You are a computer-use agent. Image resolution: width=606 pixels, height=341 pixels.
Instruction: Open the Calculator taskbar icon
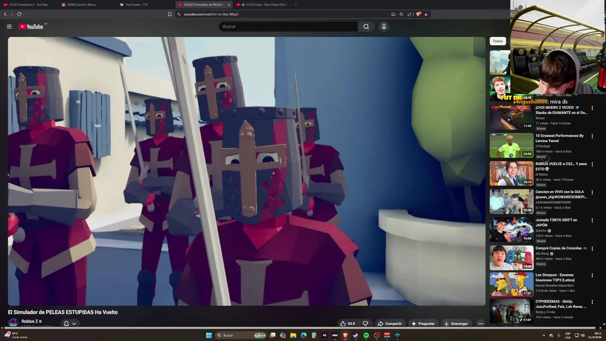[314, 335]
